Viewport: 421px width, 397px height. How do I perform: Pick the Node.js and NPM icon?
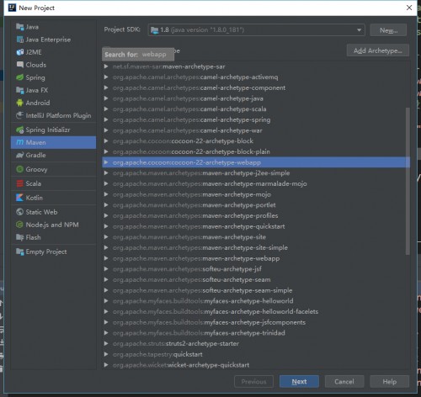pyautogui.click(x=19, y=225)
